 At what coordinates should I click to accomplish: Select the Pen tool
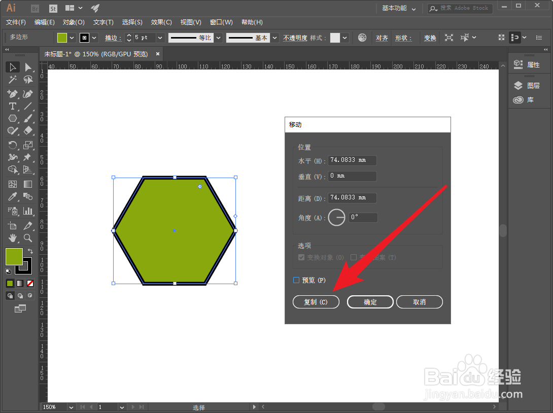13,94
